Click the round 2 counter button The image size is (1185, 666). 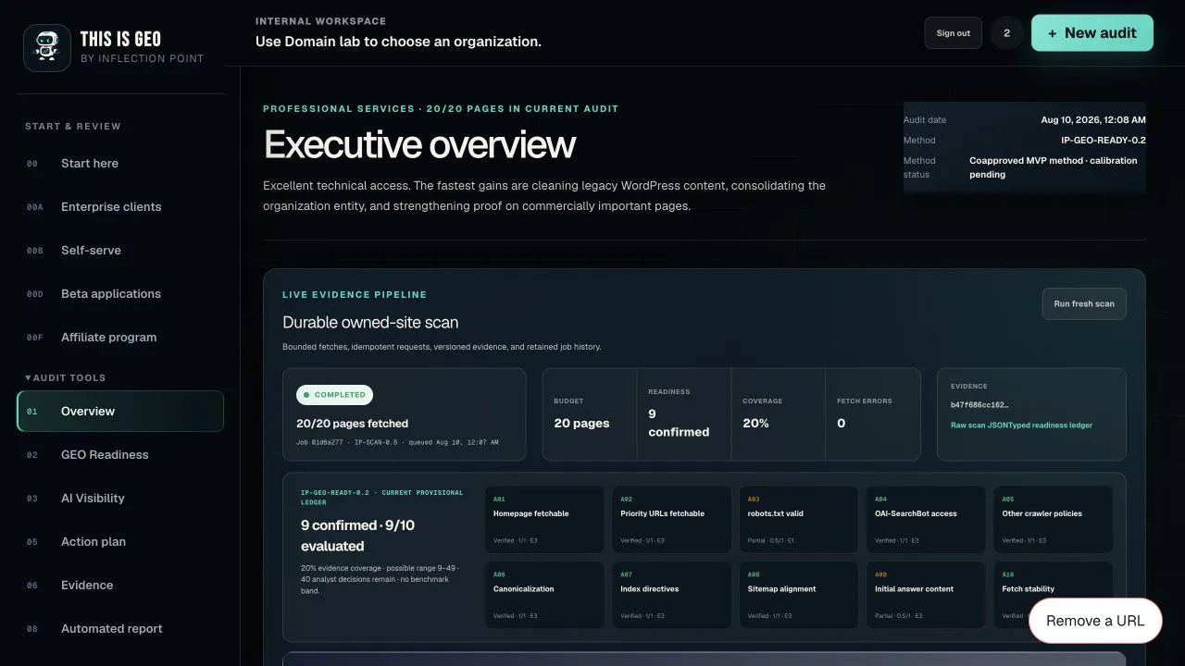click(1006, 33)
